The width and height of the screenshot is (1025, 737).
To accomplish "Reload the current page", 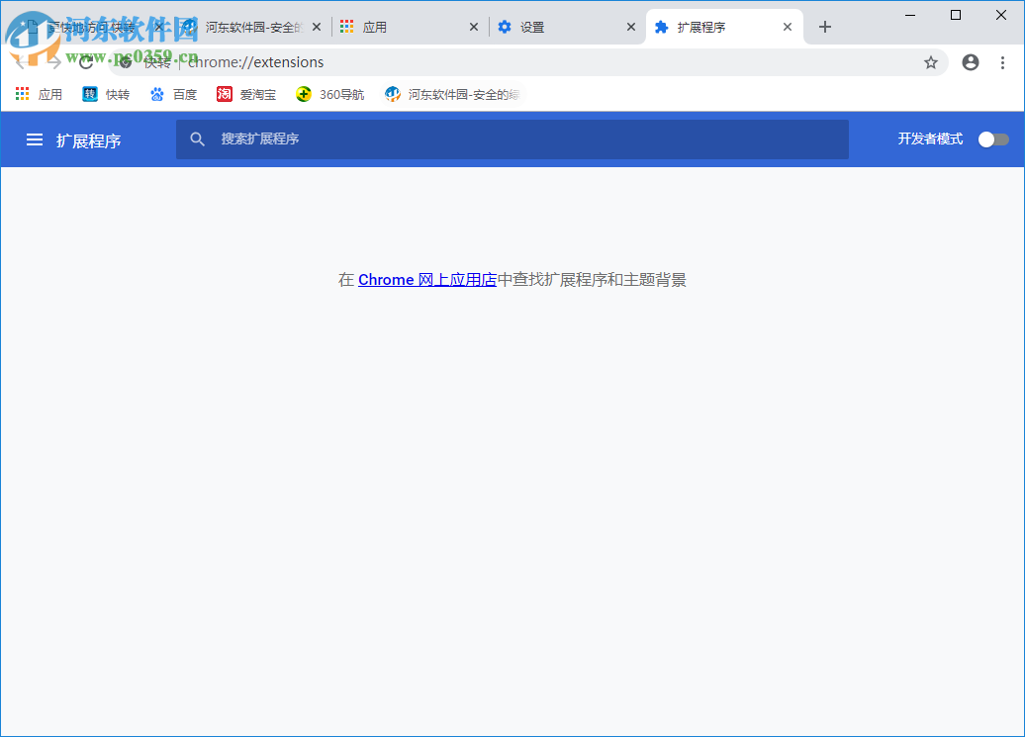I will click(x=85, y=61).
